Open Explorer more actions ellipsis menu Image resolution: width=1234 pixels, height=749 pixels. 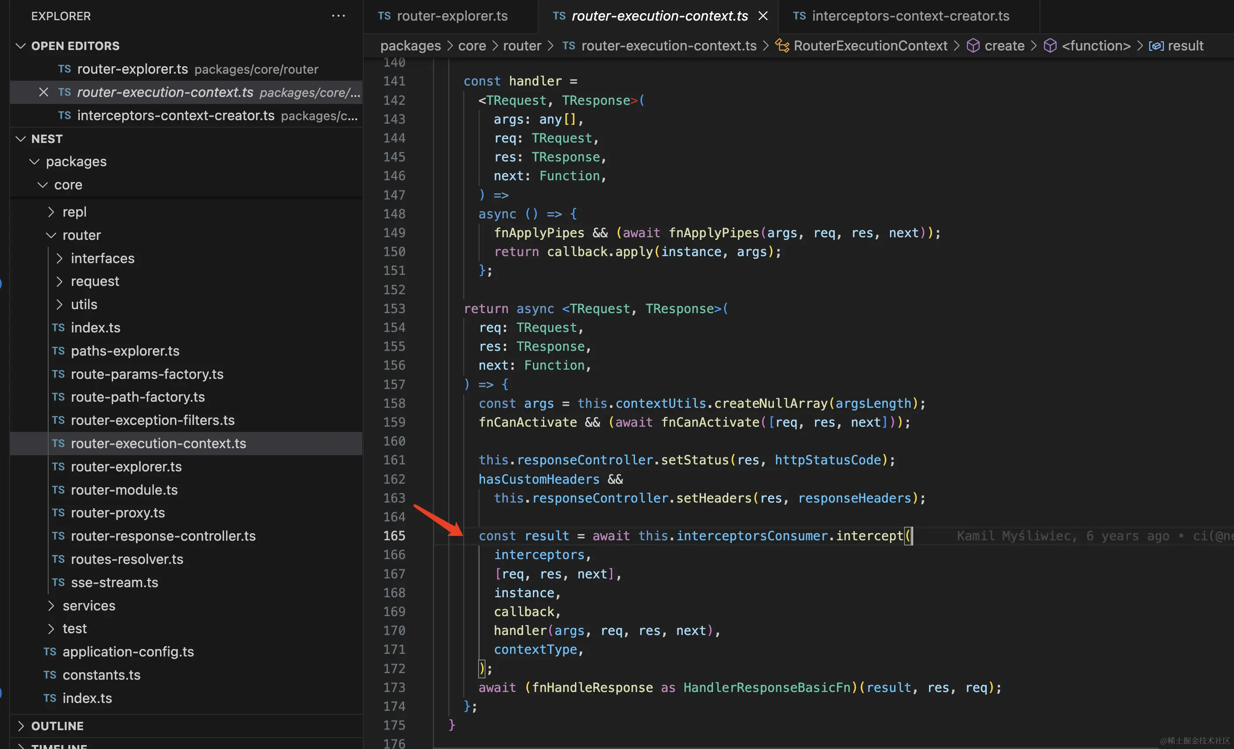click(x=338, y=16)
